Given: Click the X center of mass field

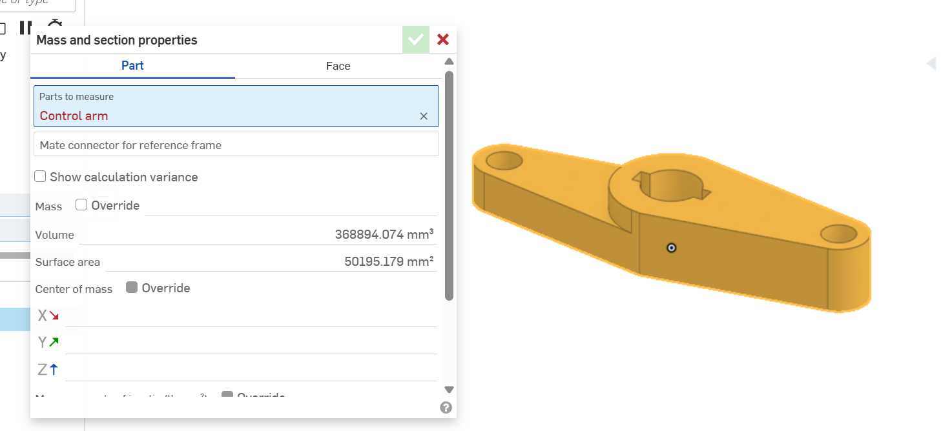Looking at the screenshot, I should tap(251, 315).
